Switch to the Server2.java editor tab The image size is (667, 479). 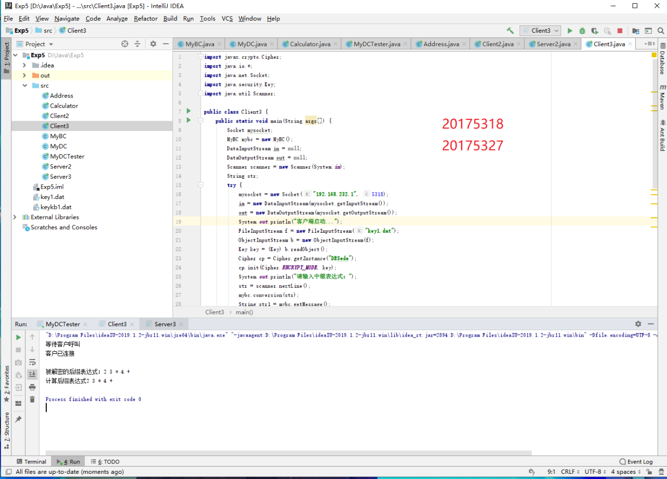[553, 44]
